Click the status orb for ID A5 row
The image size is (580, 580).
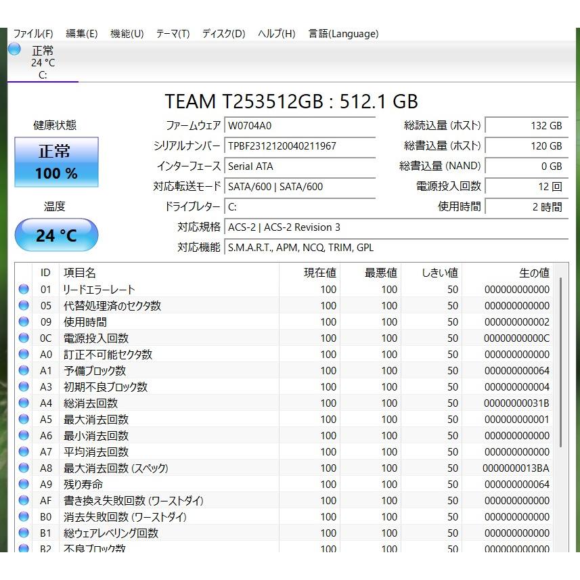point(24,419)
